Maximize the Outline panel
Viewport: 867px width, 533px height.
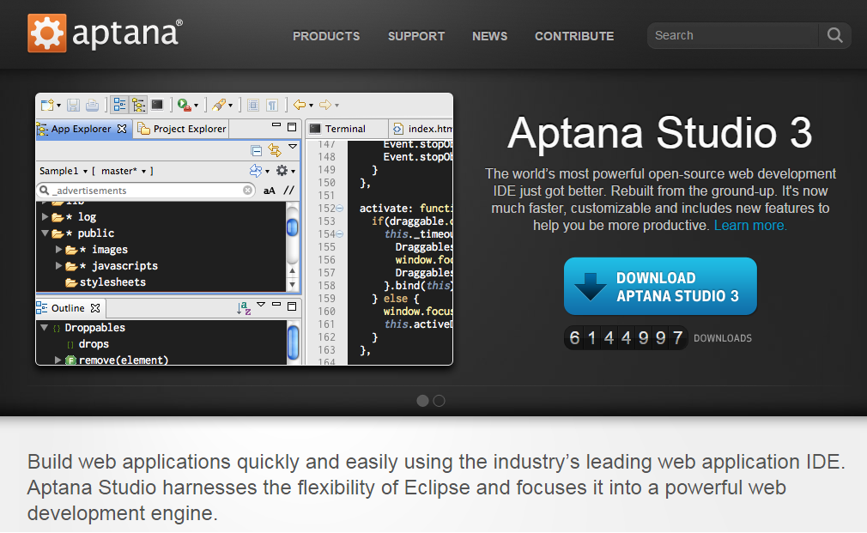[292, 306]
